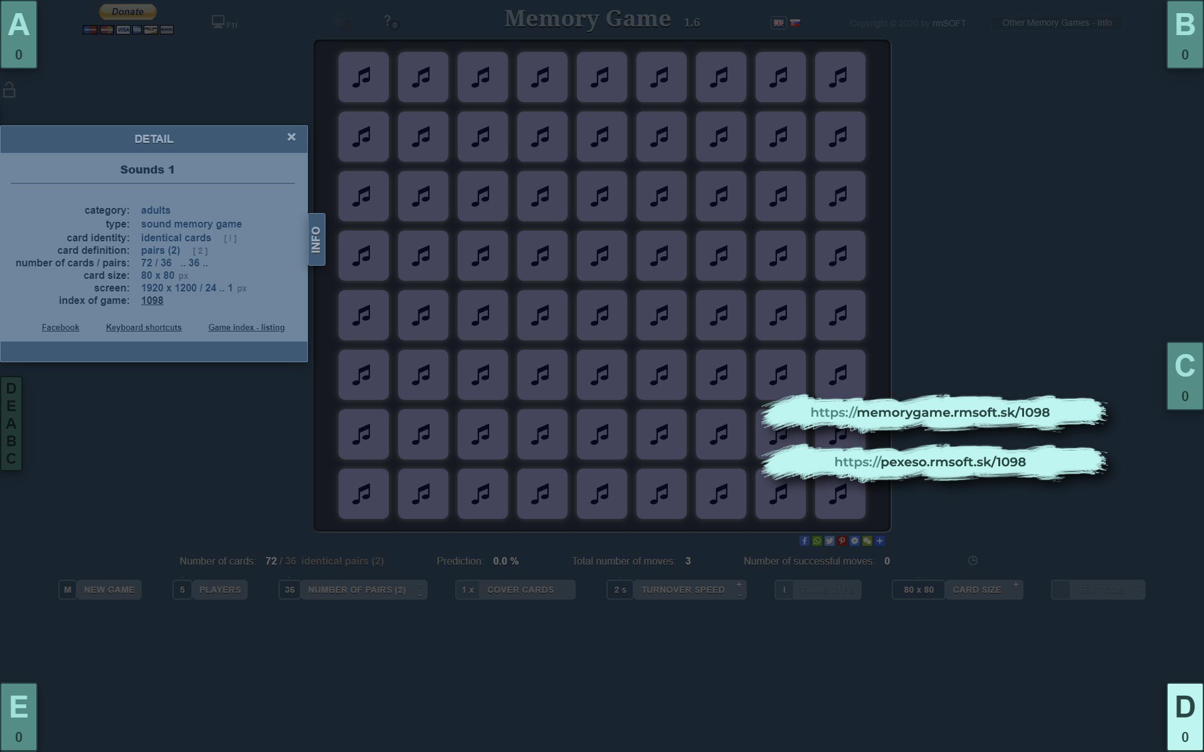Share via the Twitter icon
This screenshot has width=1204, height=752.
pyautogui.click(x=830, y=541)
